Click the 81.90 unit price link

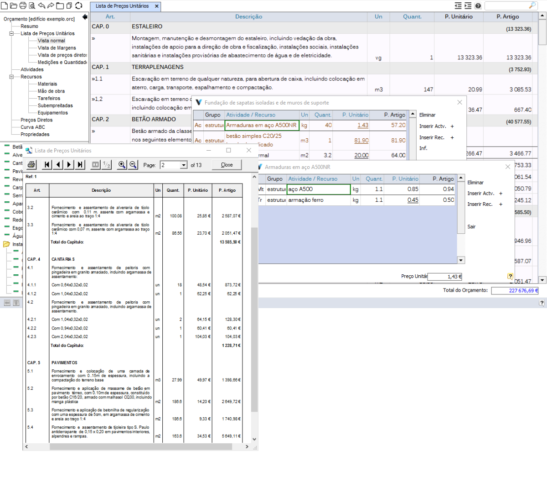[361, 141]
